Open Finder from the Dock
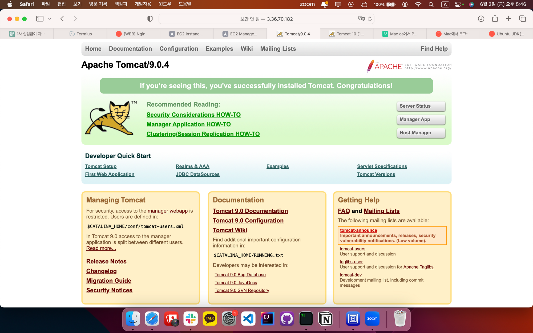533x333 pixels. coord(133,319)
